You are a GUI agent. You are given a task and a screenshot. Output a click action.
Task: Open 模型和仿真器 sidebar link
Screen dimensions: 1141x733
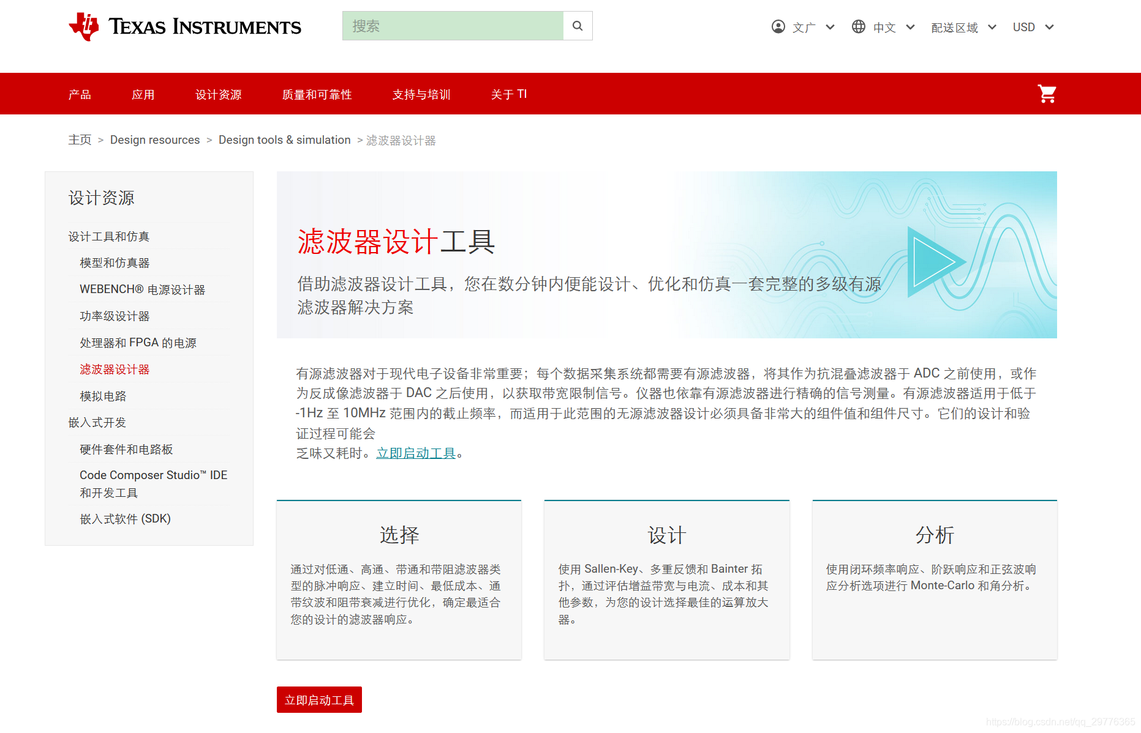click(x=115, y=262)
